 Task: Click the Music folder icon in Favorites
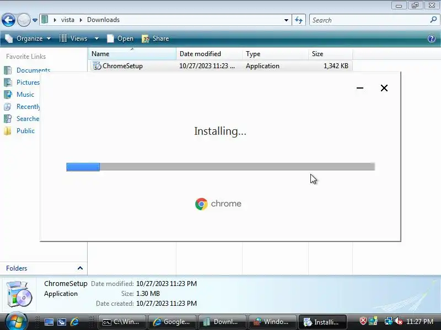pos(8,94)
